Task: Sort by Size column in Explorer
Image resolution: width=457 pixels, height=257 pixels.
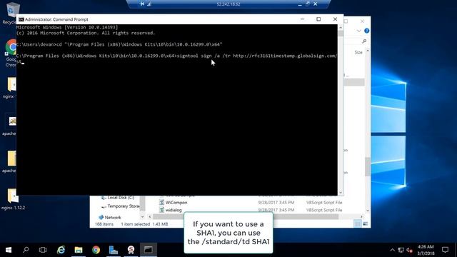Action: point(358,52)
